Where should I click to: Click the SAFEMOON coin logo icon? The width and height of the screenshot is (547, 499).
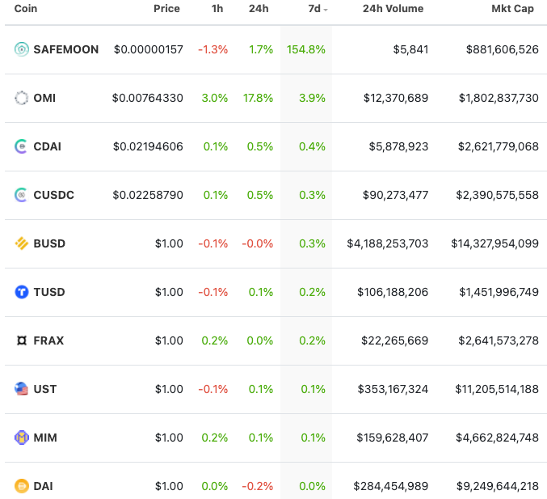tap(22, 49)
